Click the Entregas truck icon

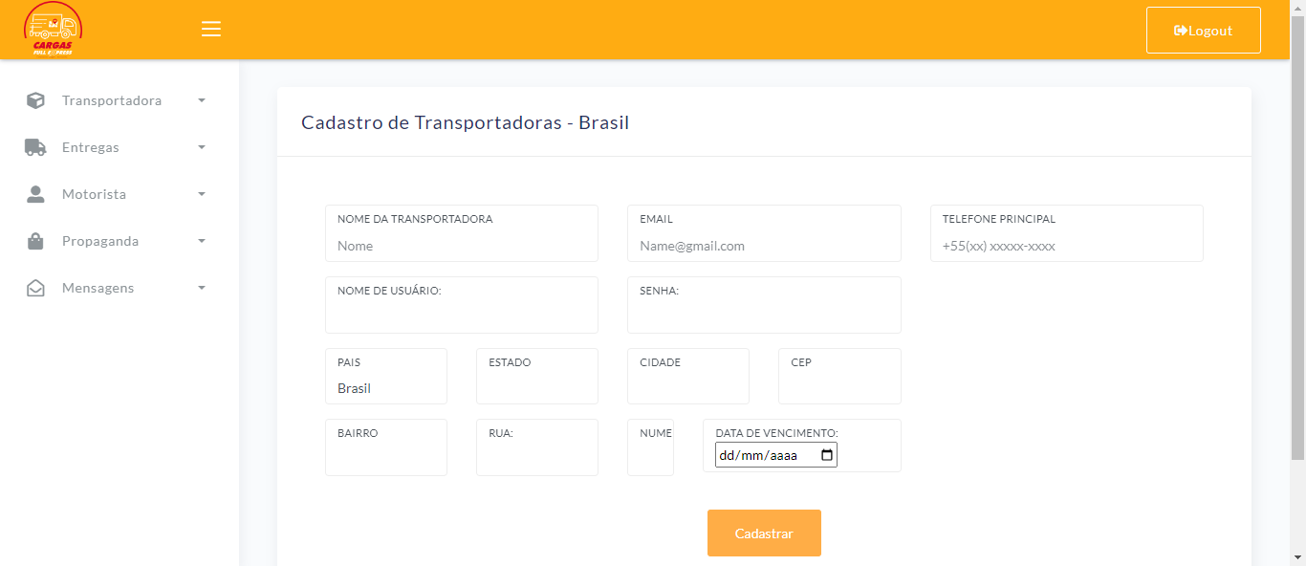point(35,147)
